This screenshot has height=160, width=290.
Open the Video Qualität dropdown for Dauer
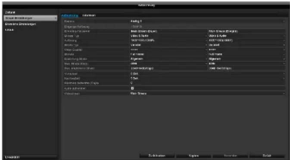(168, 50)
